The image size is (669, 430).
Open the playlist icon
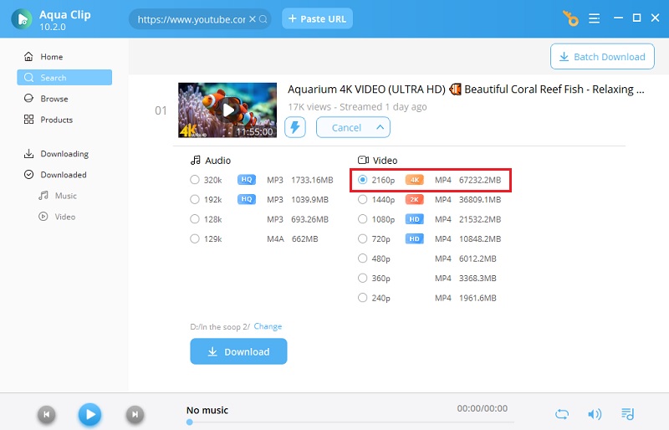tap(628, 414)
